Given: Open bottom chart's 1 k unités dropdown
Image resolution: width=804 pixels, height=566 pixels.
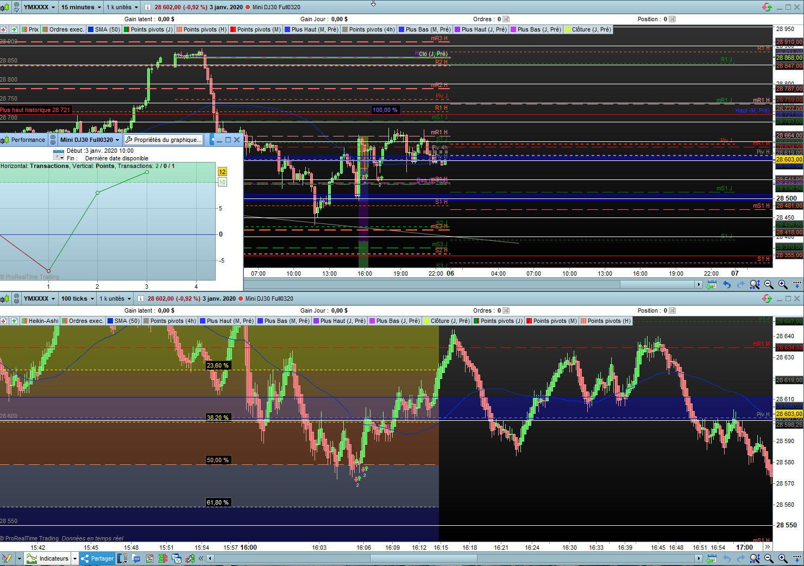Looking at the screenshot, I should click(115, 298).
